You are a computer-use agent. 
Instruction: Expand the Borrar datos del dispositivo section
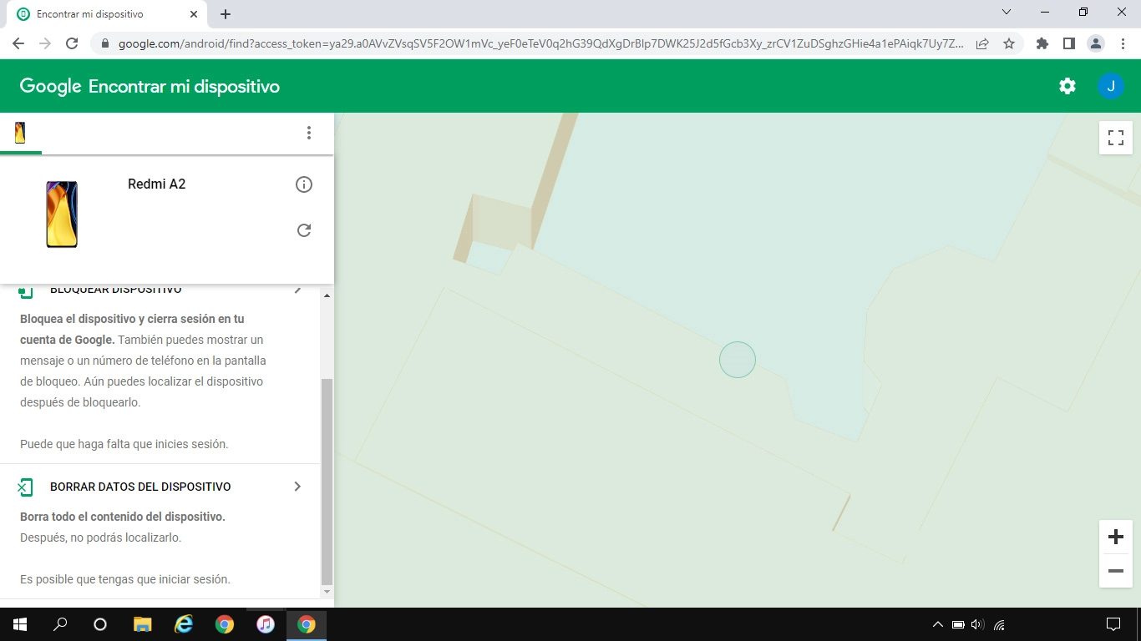point(298,486)
